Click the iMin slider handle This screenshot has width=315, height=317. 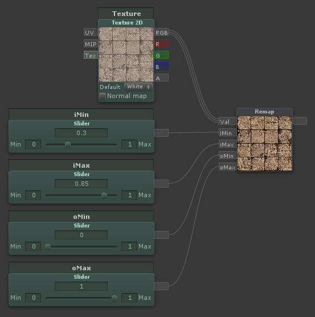coord(68,145)
